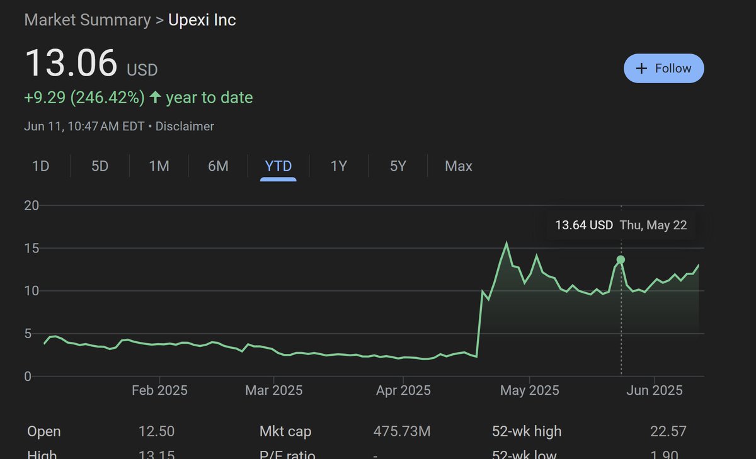Select the YTD time range tab
Viewport: 756px width, 459px height.
[x=278, y=166]
